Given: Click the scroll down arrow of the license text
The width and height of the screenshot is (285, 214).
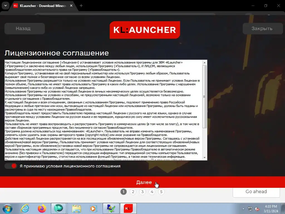Looking at the screenshot, I should pyautogui.click(x=205, y=158).
